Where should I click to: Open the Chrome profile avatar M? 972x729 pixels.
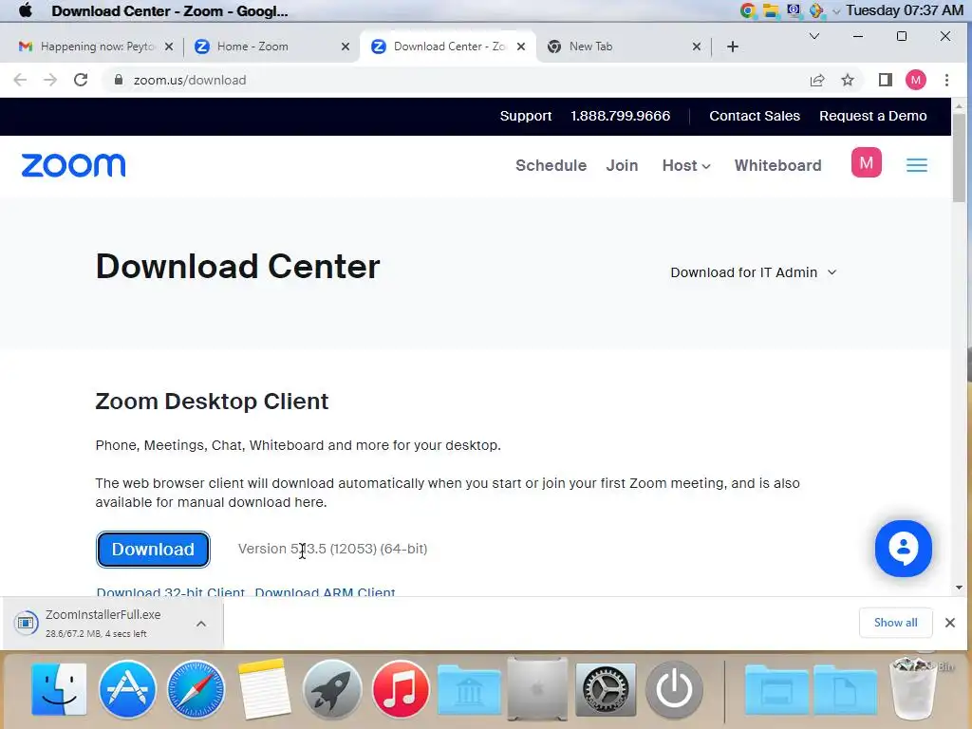click(916, 80)
